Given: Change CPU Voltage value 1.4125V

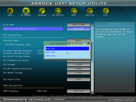Looking at the screenshot, I should tap(79, 64).
